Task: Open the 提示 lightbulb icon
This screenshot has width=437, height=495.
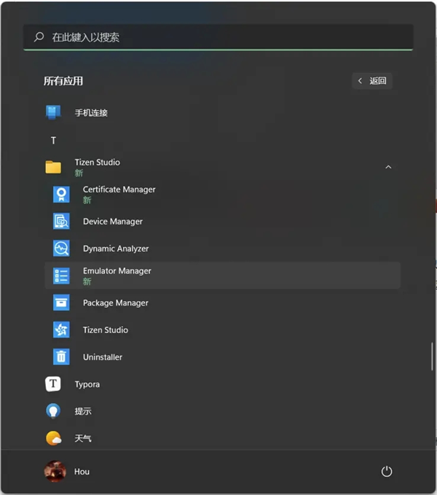Action: (x=53, y=411)
